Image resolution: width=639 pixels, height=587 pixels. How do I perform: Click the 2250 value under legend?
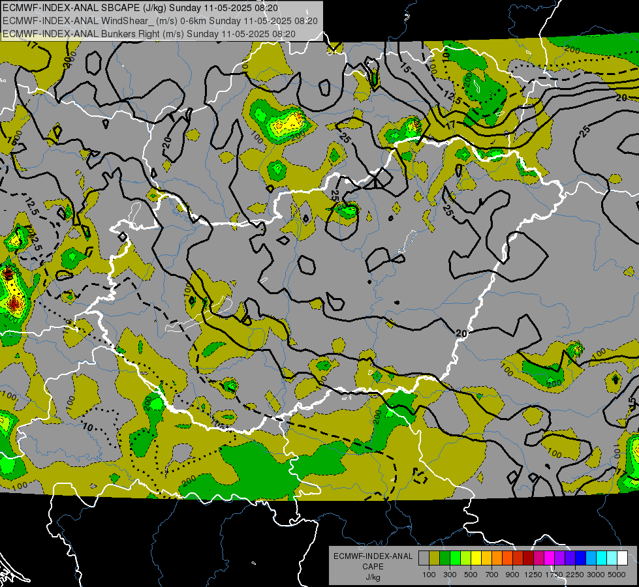(575, 575)
